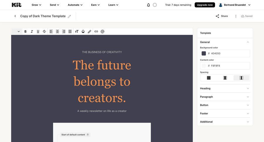Click THE BUSINESS OF CREATIVITY text
The height and width of the screenshot is (142, 264).
click(x=102, y=52)
